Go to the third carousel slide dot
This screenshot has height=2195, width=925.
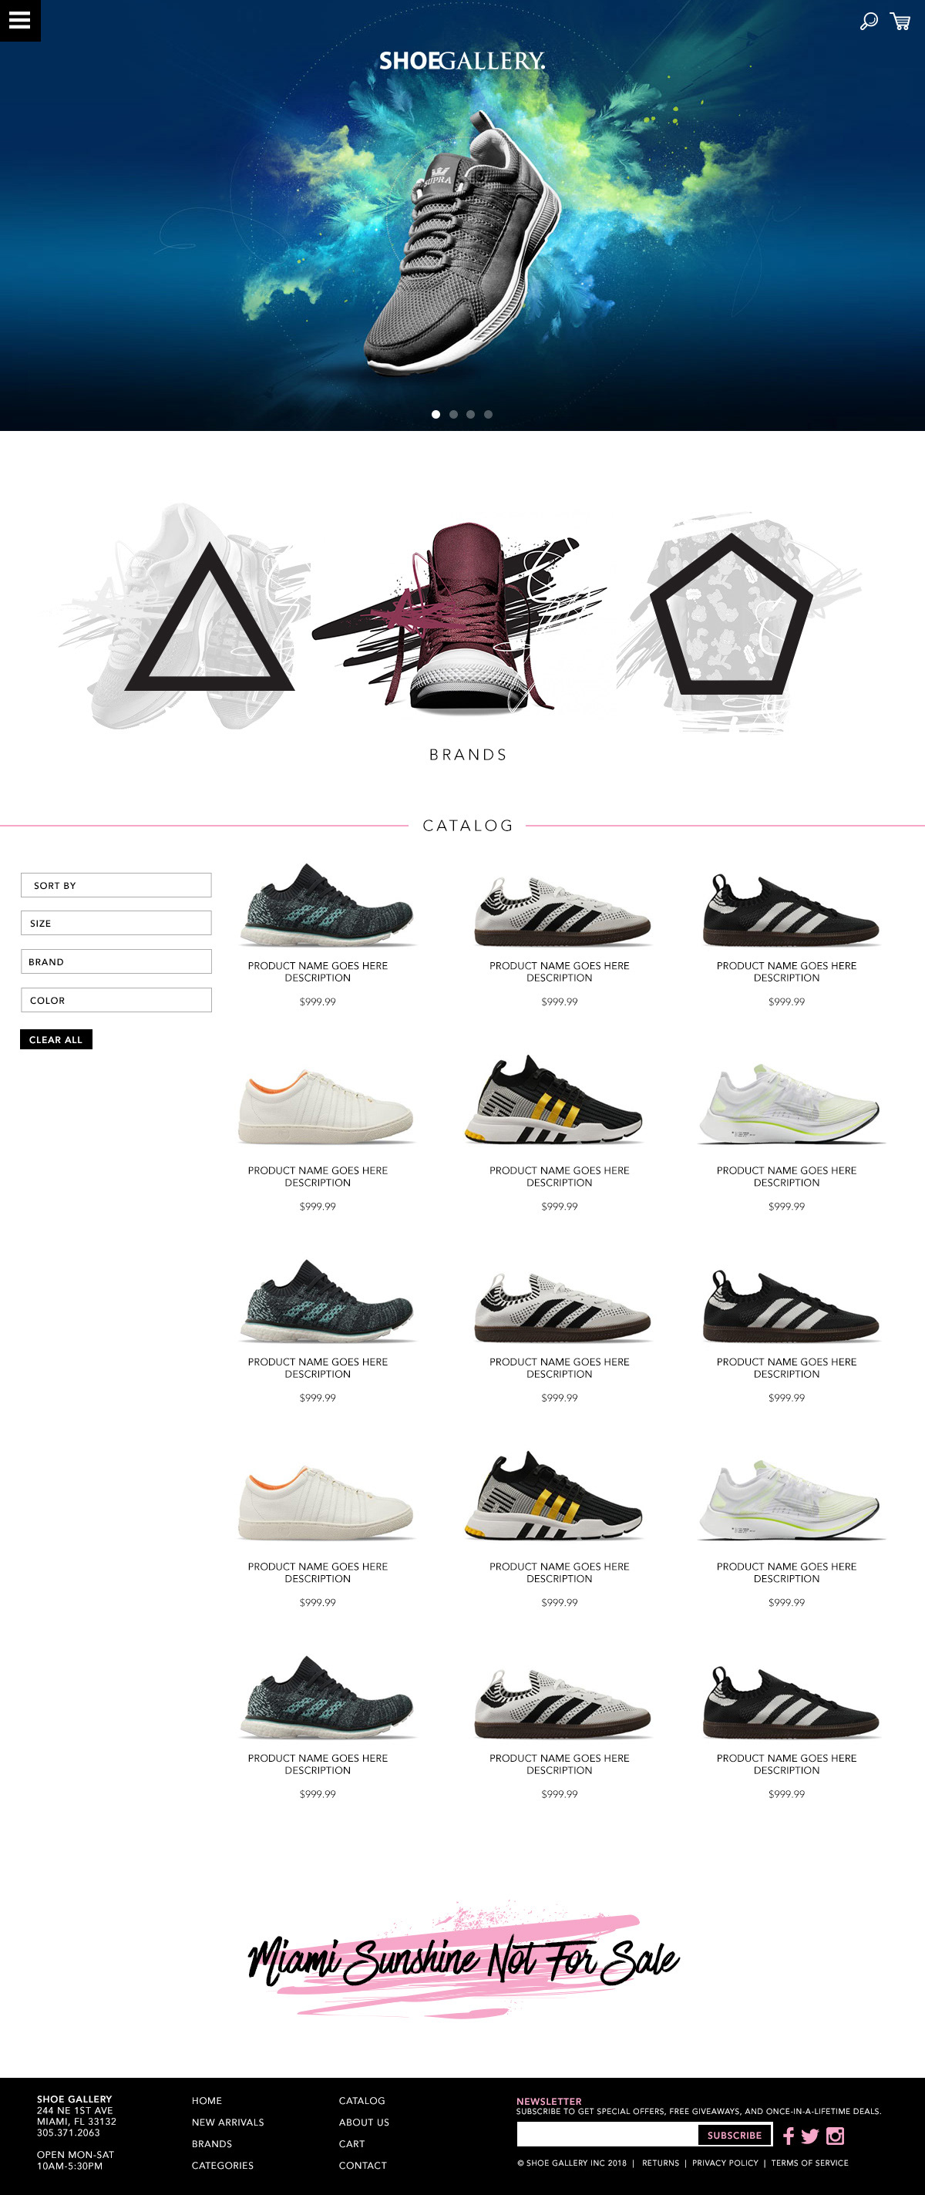(470, 414)
